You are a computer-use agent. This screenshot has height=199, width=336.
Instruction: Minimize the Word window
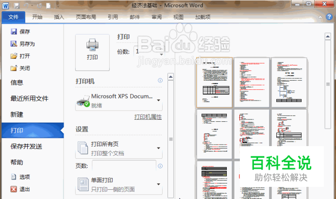point(298,4)
